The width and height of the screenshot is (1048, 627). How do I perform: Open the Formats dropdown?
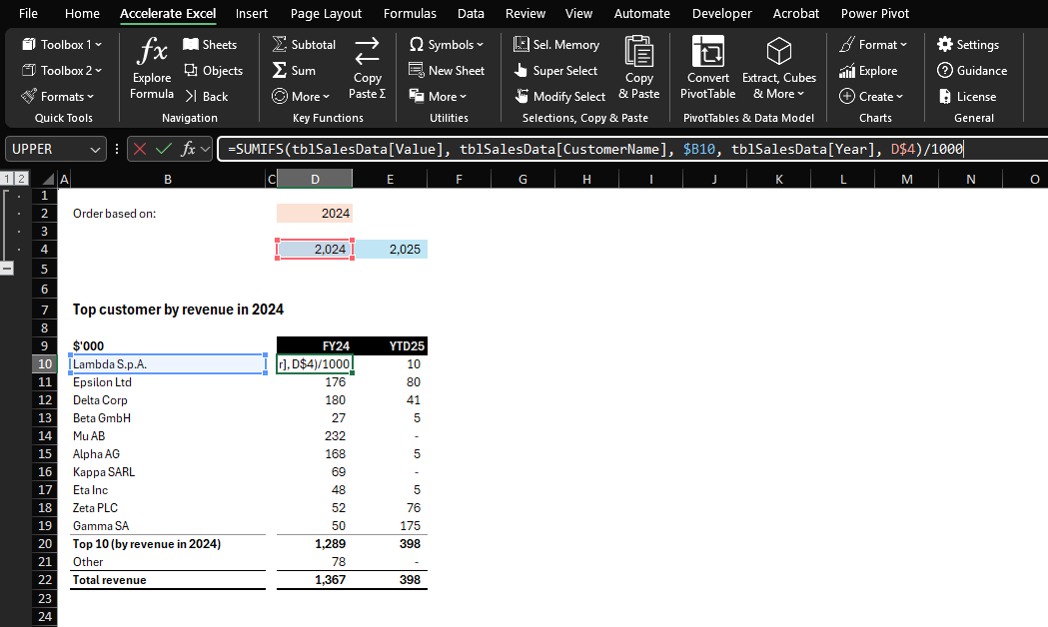58,96
